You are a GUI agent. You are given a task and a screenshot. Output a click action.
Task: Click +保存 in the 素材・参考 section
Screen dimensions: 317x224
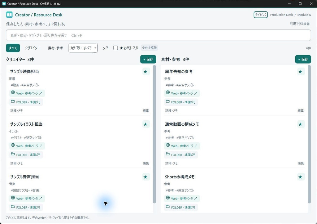pyautogui.click(x=303, y=59)
